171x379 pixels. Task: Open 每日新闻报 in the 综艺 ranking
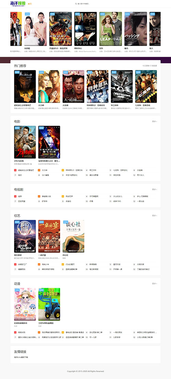click(x=94, y=269)
